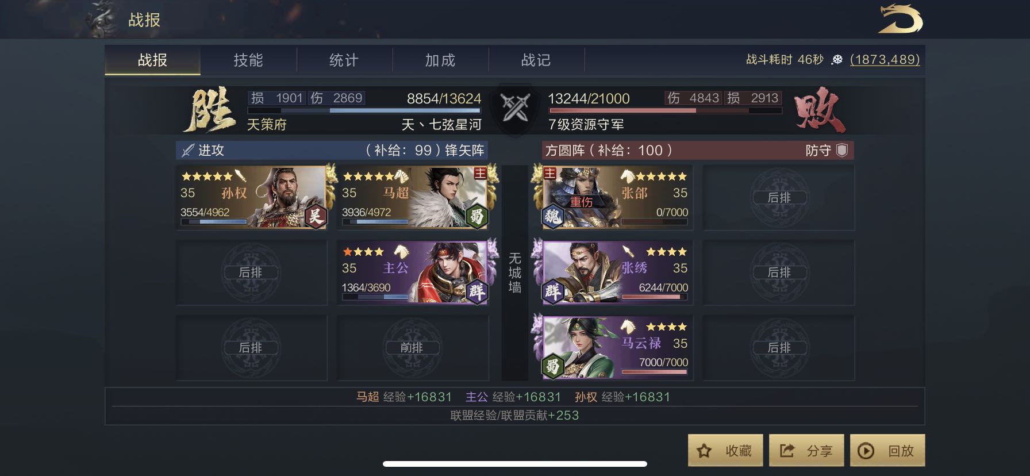
Task: Click the shield icon beside 防守
Action: (x=842, y=150)
